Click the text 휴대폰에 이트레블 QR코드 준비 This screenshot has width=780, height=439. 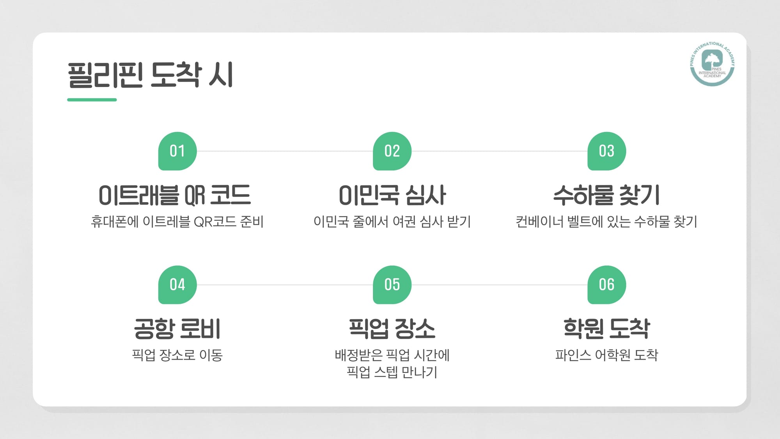[177, 222]
